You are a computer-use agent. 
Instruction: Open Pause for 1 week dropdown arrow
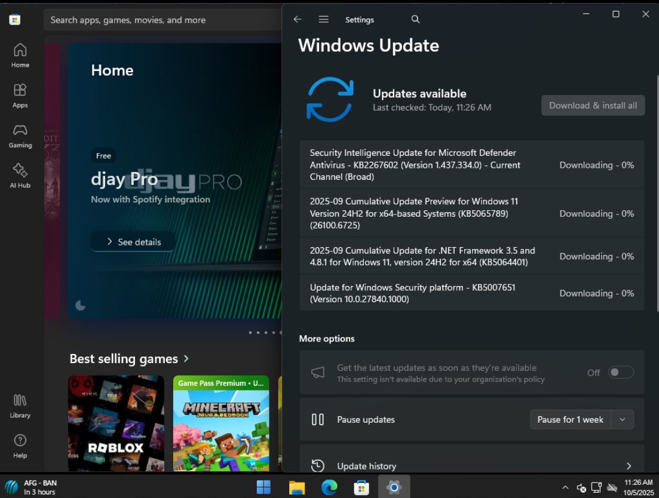pos(623,420)
